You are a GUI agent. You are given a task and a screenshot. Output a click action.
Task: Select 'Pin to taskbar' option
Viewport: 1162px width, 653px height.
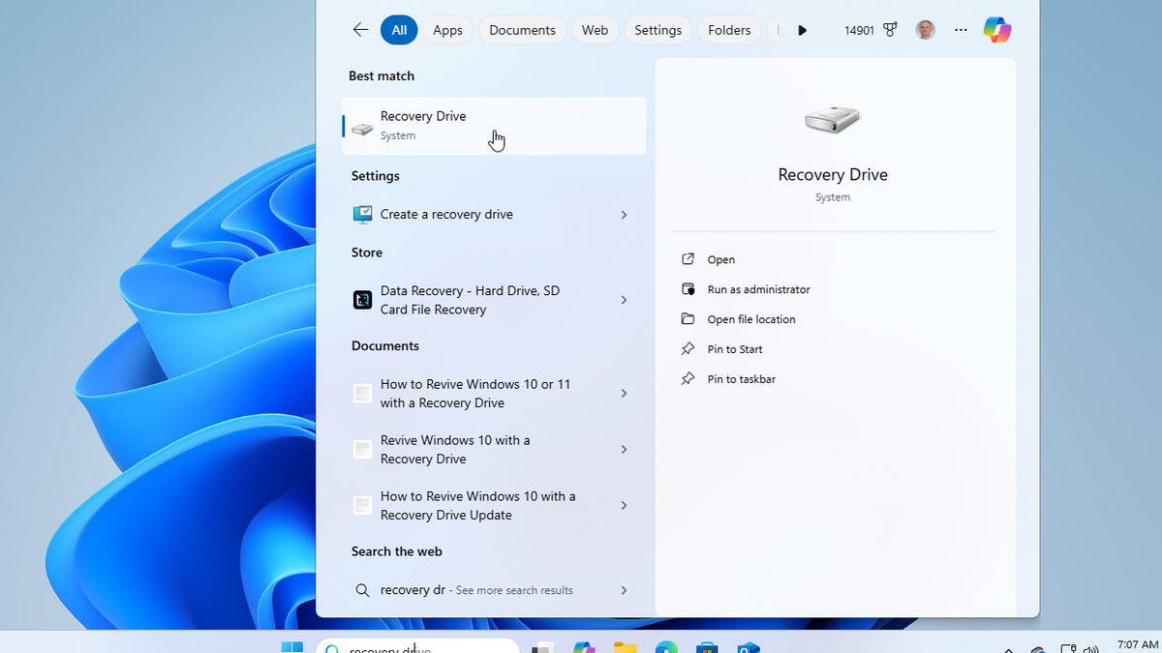[x=741, y=379]
